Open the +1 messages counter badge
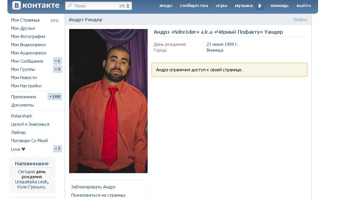342x199 pixels. pyautogui.click(x=57, y=61)
